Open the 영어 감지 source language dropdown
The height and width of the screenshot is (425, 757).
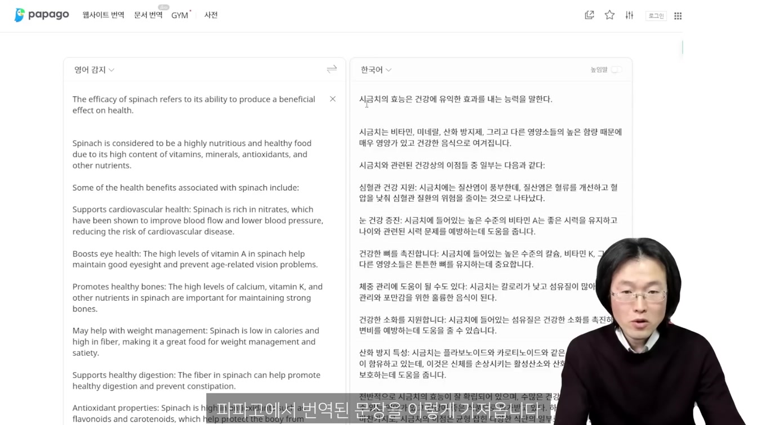pyautogui.click(x=94, y=70)
